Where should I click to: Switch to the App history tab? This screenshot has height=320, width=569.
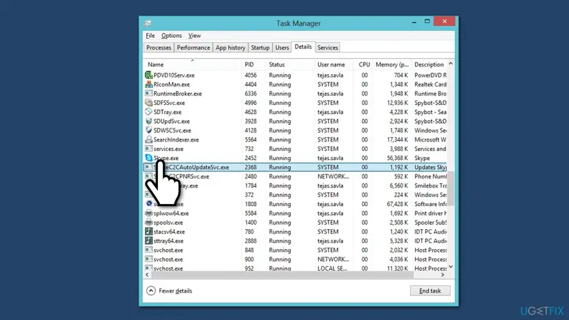tap(230, 47)
